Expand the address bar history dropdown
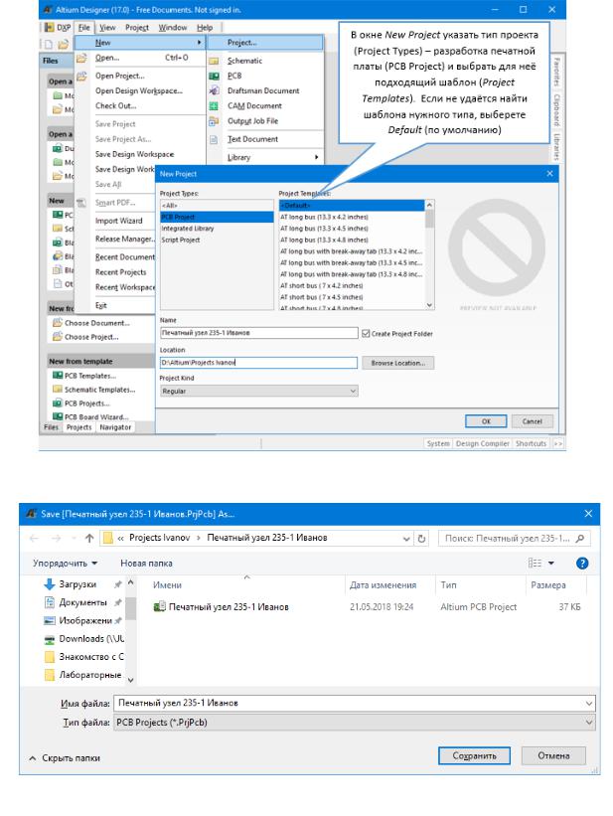Viewport: 613px width, 816px height. (x=406, y=539)
